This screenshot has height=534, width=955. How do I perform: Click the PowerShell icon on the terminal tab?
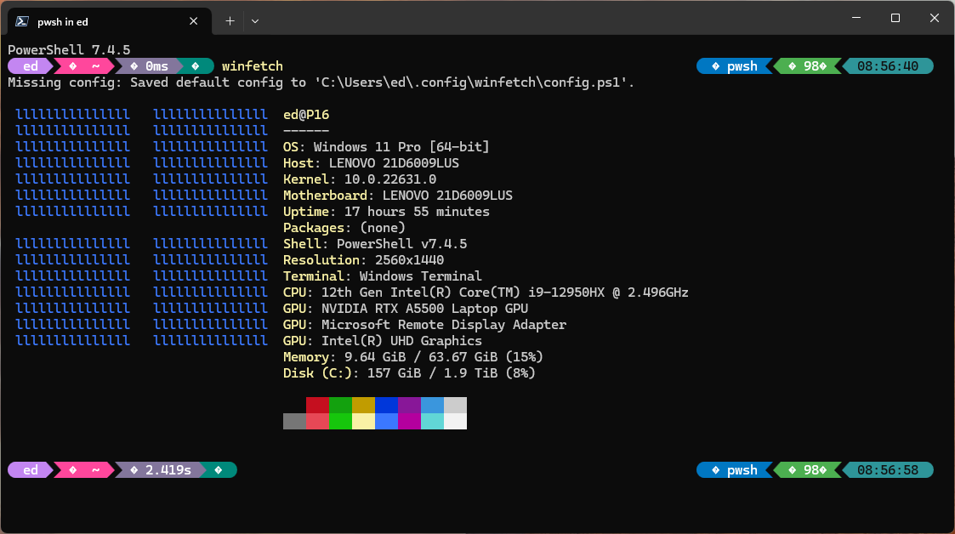click(20, 20)
